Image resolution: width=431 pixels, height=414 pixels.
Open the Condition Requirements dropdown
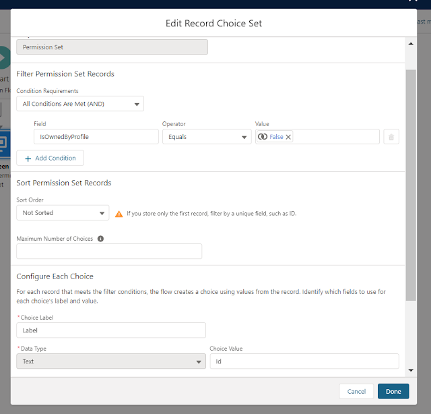click(80, 104)
